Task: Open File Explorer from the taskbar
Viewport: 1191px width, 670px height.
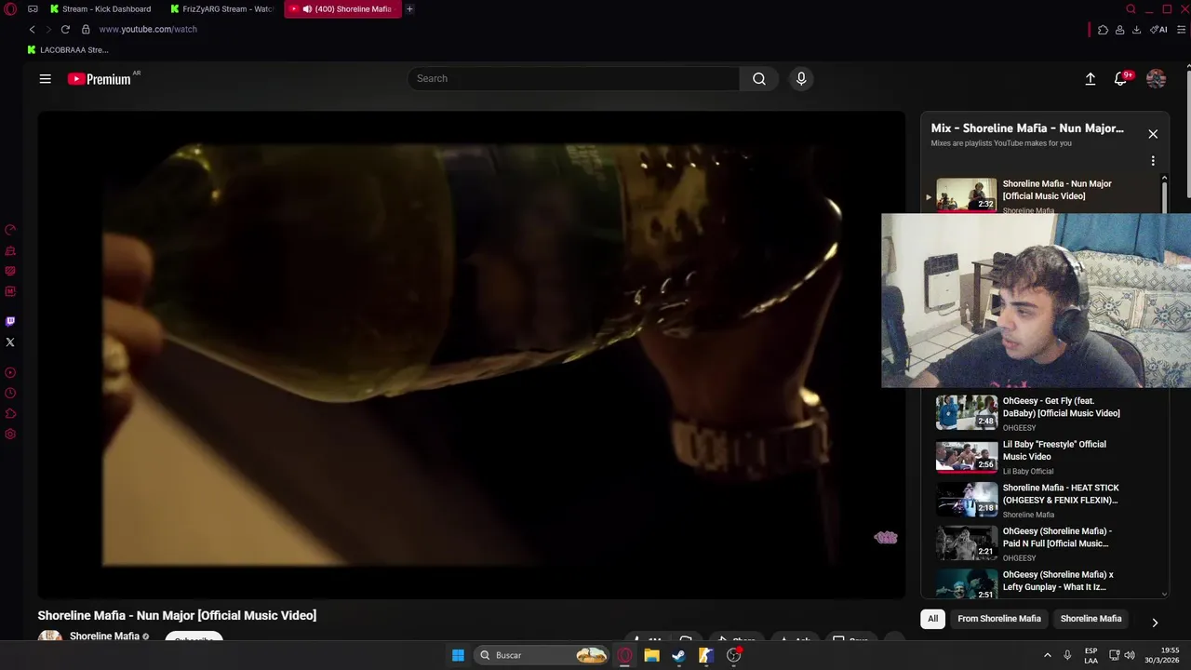Action: pyautogui.click(x=651, y=655)
